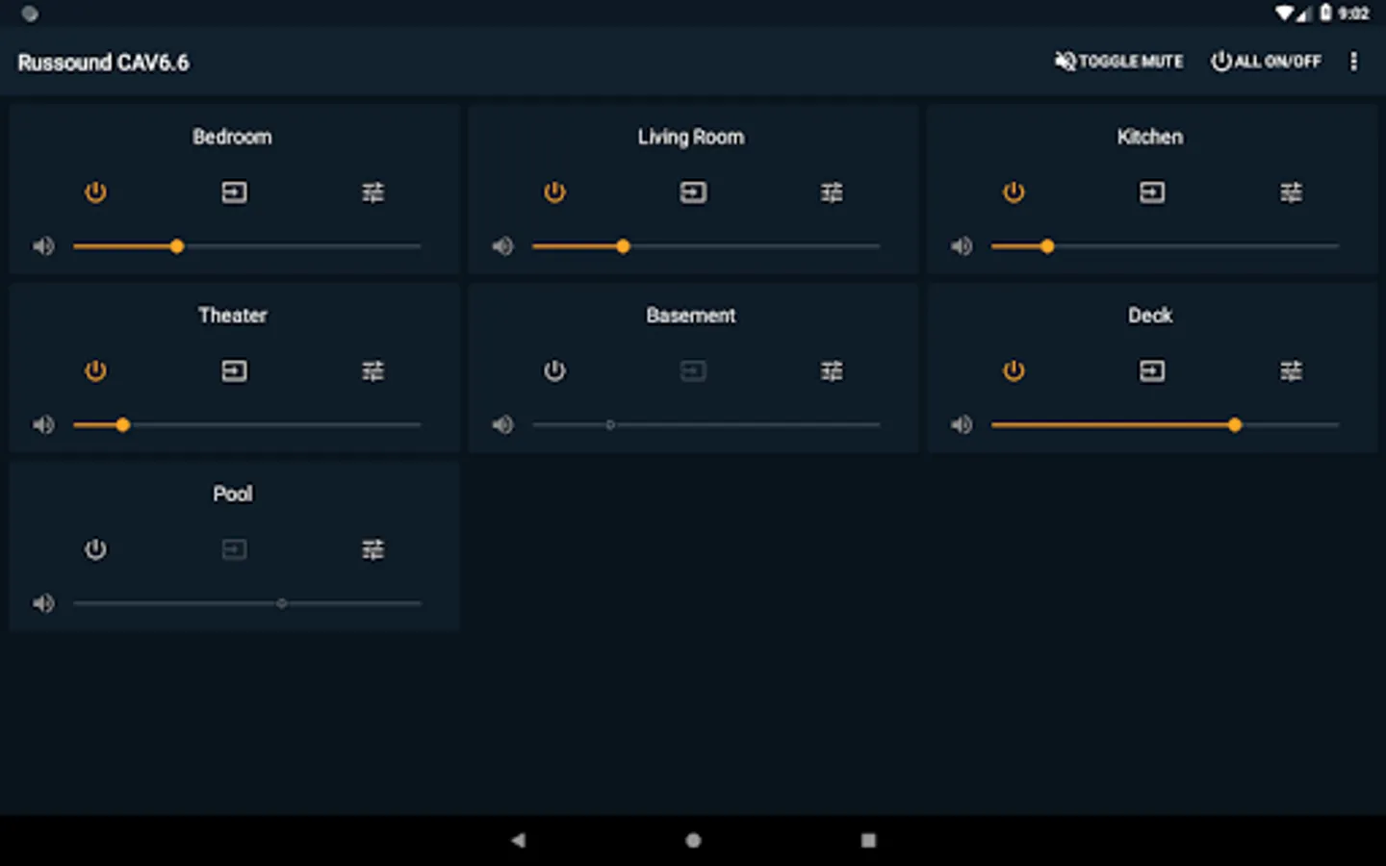This screenshot has height=866, width=1386.
Task: Select the Living Room zone label
Action: [691, 137]
